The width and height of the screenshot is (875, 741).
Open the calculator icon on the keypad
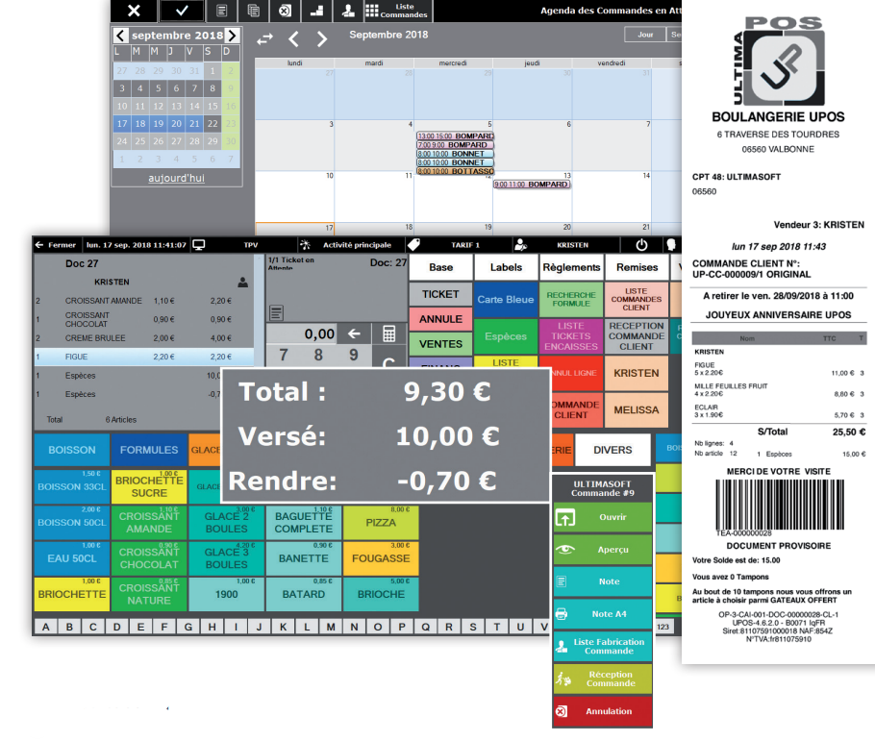pyautogui.click(x=389, y=333)
